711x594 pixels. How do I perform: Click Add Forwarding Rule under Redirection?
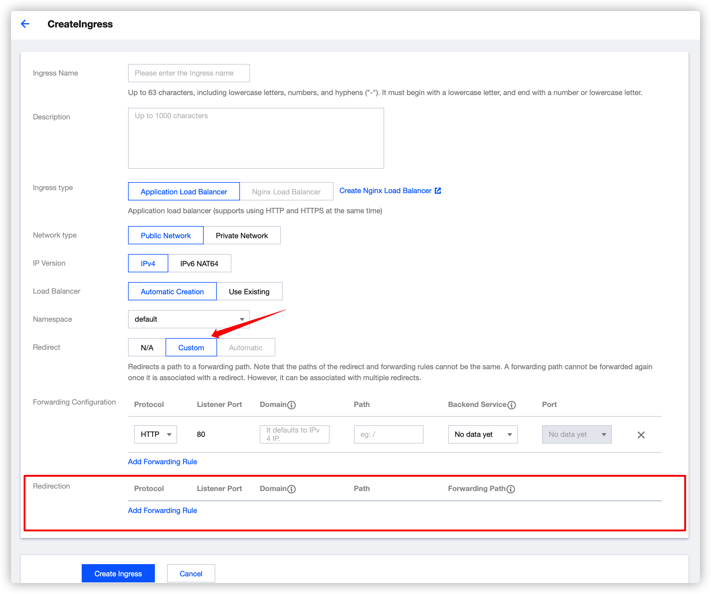[162, 511]
